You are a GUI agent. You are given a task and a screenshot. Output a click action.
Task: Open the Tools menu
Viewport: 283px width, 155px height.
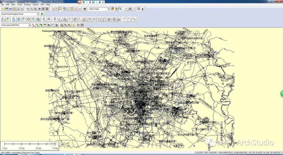pos(19,5)
